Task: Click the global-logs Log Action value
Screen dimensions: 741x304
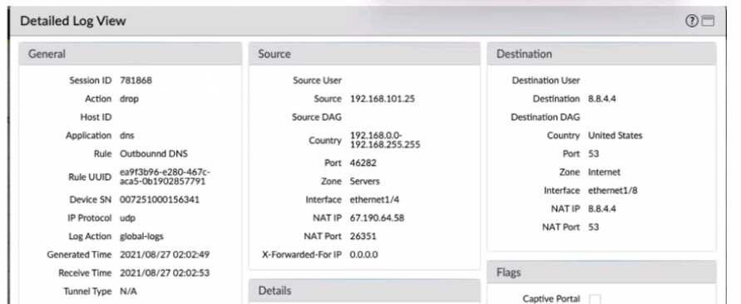Action: coord(141,237)
